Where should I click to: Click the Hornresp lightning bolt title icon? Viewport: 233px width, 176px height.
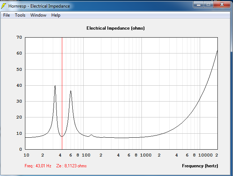[x=3, y=6]
